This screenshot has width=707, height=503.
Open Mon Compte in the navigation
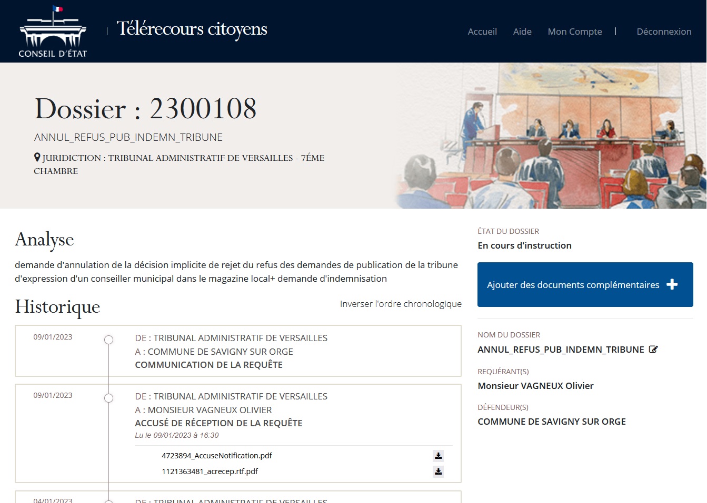pyautogui.click(x=574, y=32)
